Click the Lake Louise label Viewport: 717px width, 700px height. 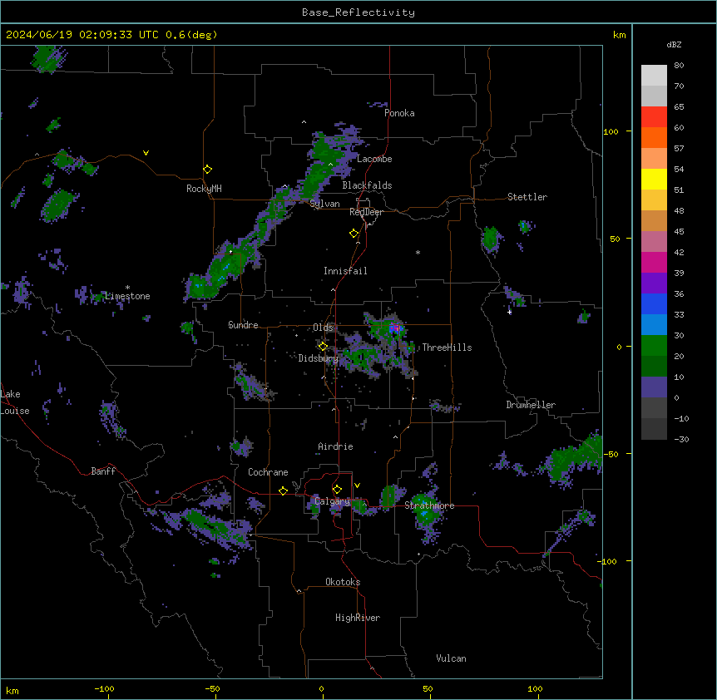(13, 402)
